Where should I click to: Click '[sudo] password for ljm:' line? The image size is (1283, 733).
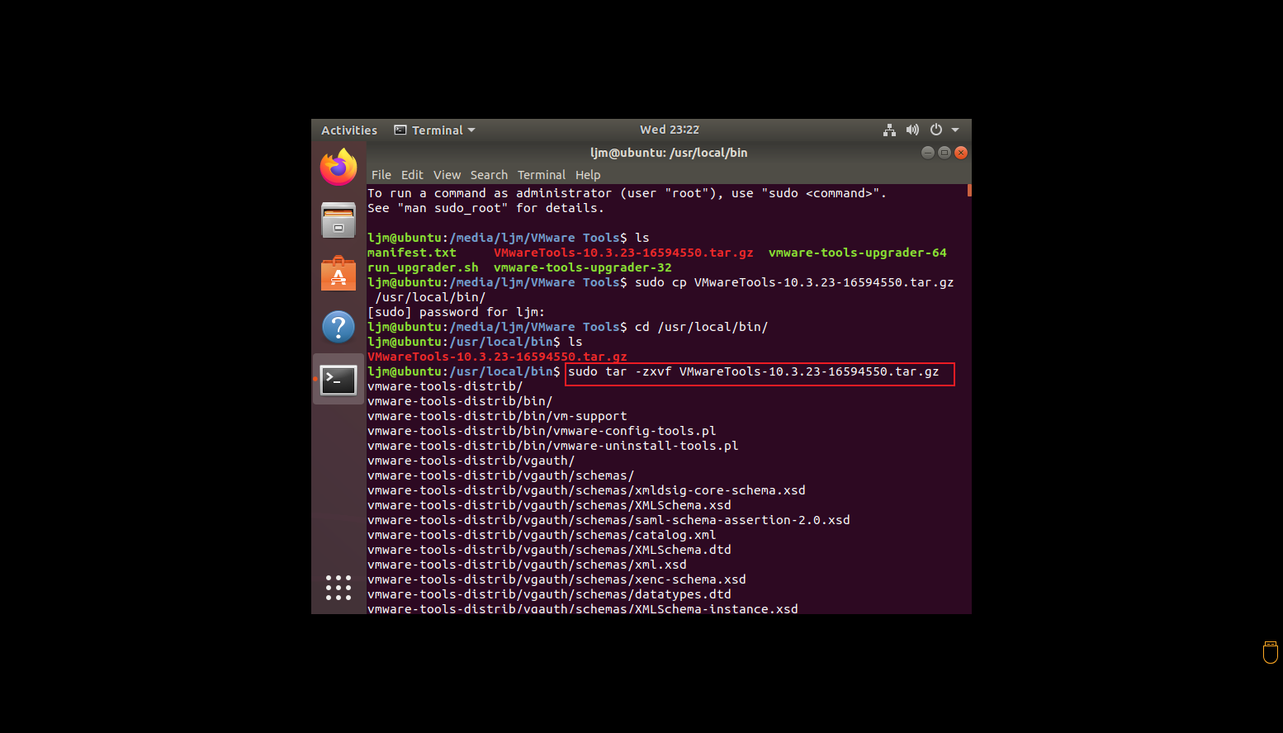click(x=457, y=312)
